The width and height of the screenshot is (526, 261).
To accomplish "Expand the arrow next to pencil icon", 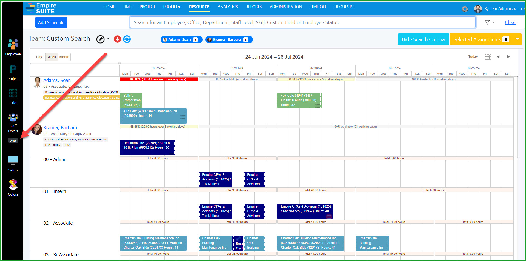I will [108, 39].
